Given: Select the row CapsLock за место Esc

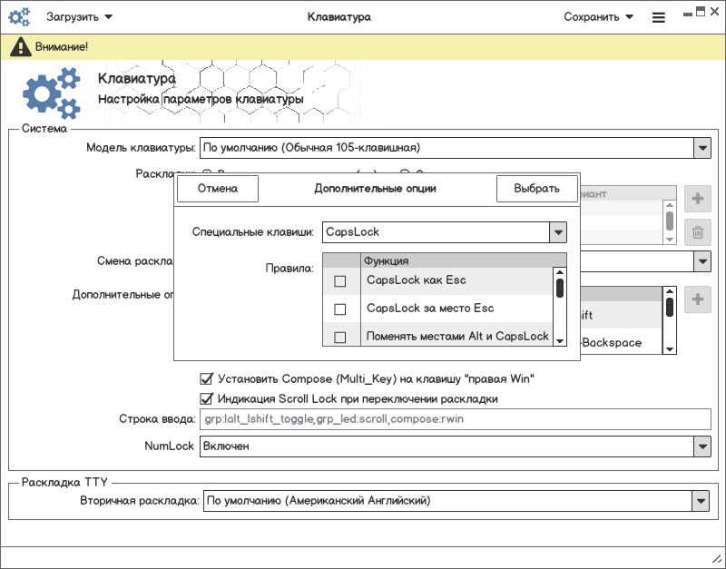Looking at the screenshot, I should [x=437, y=309].
